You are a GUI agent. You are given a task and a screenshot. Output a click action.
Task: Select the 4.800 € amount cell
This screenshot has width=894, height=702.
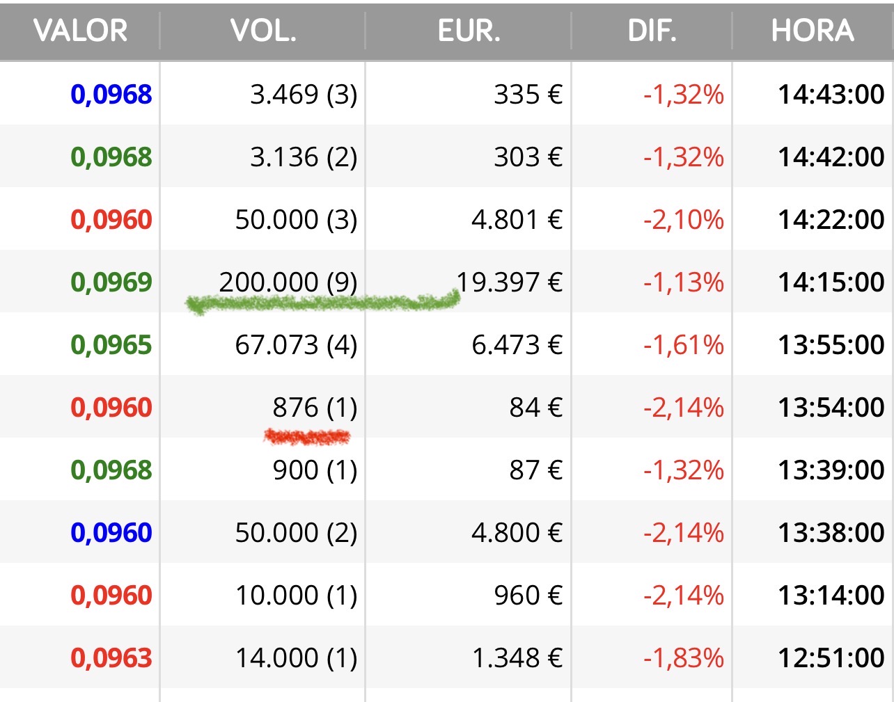[517, 532]
